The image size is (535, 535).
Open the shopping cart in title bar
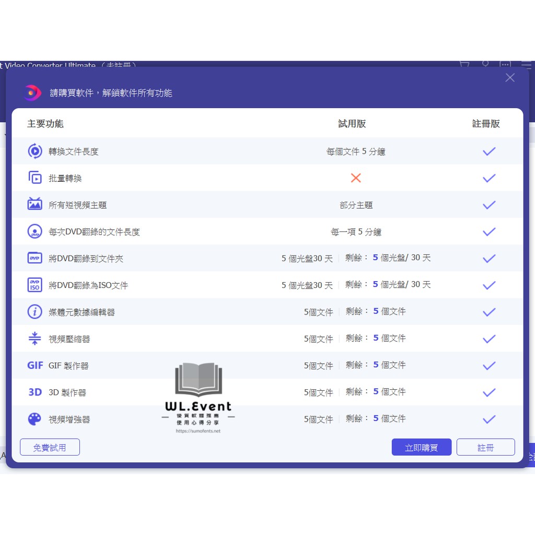464,65
